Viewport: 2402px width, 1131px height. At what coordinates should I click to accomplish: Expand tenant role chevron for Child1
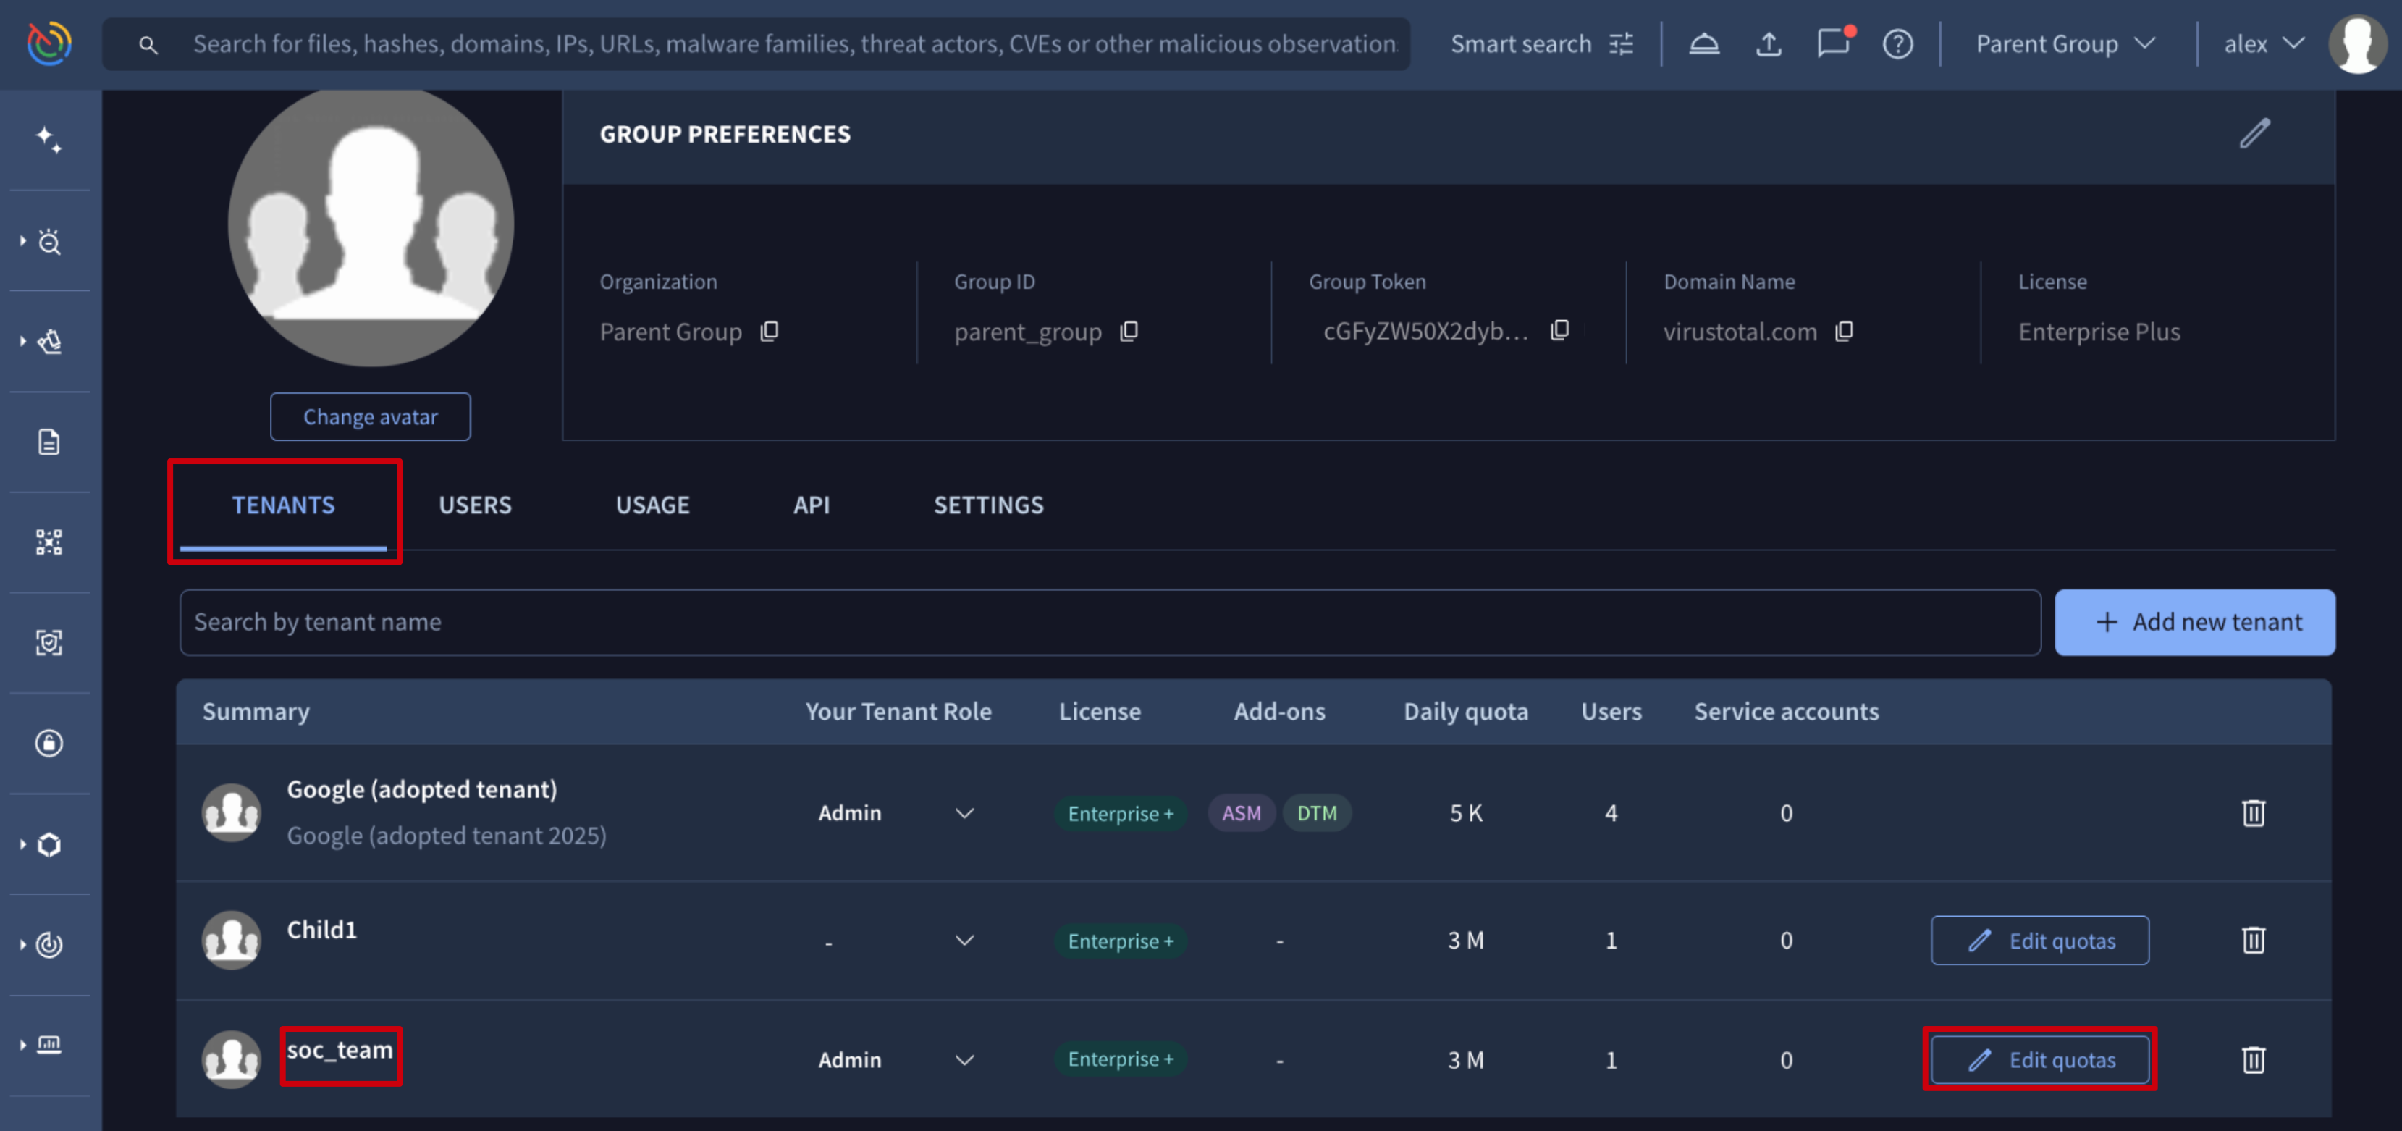tap(964, 940)
